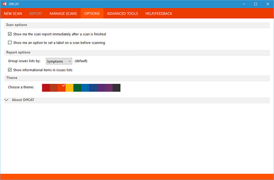274x180 pixels.
Task: Switch to the REPORT tab
Action: 36,14
